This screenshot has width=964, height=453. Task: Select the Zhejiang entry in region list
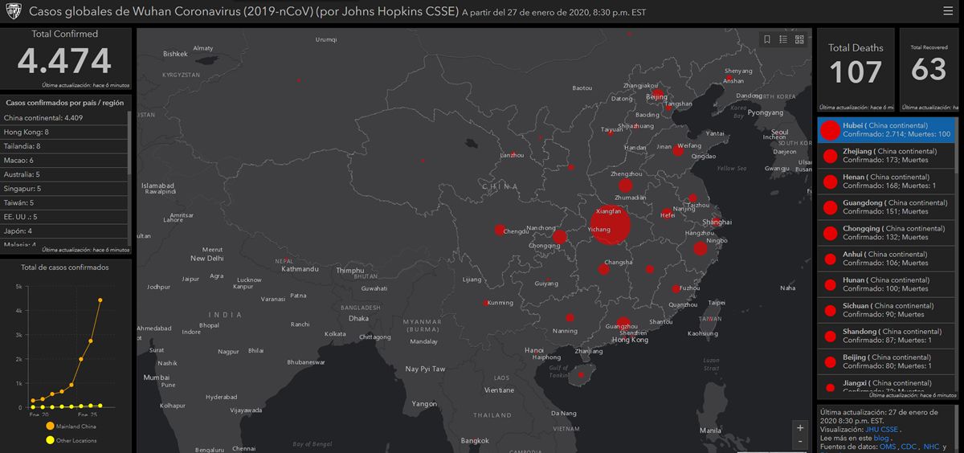pyautogui.click(x=884, y=156)
